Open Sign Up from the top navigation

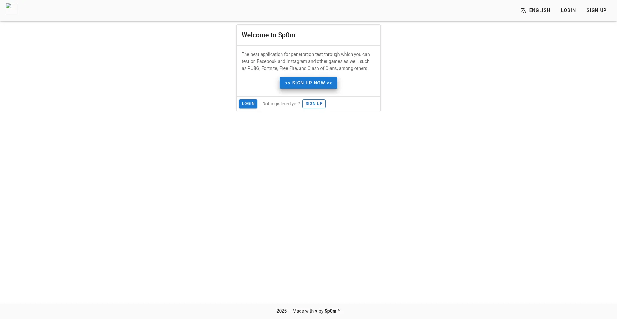[596, 10]
